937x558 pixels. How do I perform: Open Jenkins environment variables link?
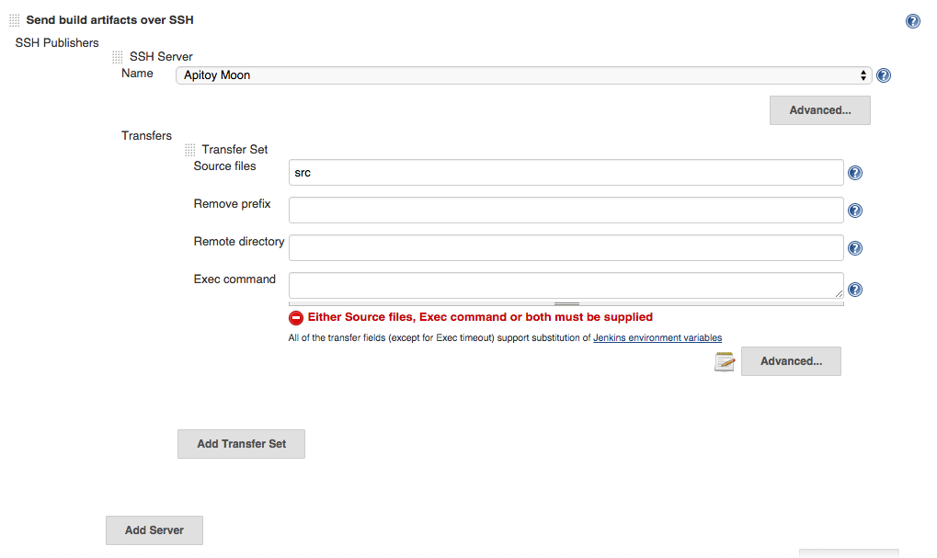(657, 337)
